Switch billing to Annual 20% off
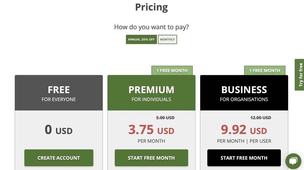The image size is (304, 170). [x=141, y=40]
